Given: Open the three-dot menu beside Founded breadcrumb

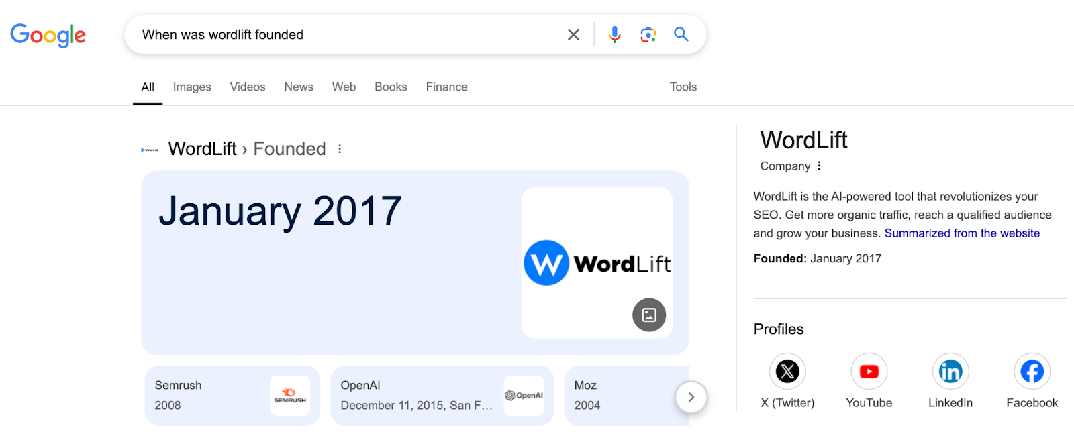Looking at the screenshot, I should tap(340, 149).
